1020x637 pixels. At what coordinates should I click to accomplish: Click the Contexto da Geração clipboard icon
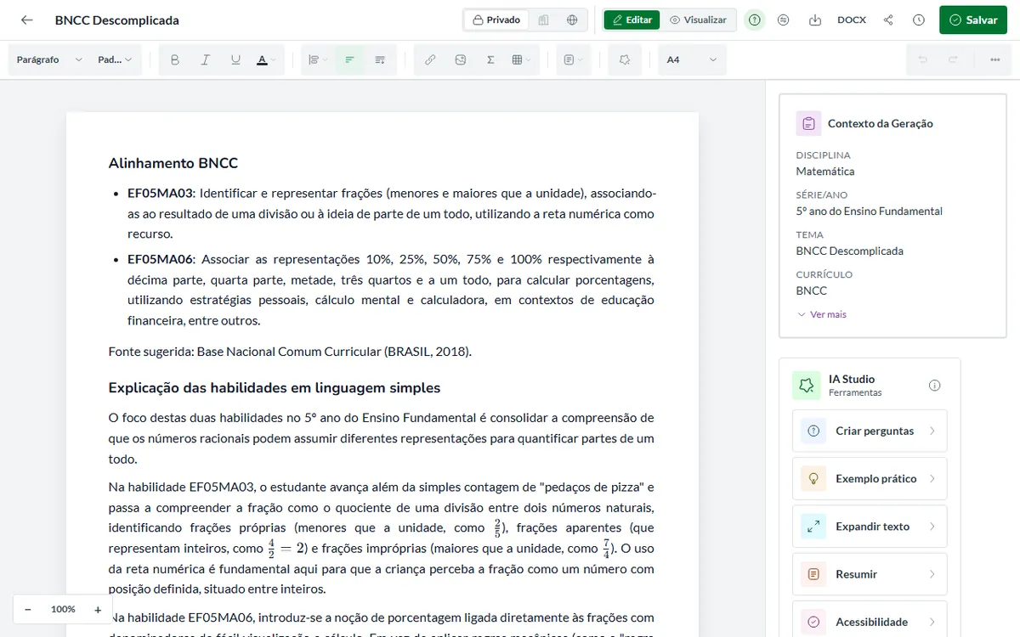point(808,123)
